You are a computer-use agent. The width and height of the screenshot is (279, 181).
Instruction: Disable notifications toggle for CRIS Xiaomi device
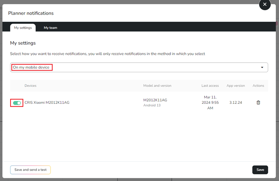click(x=17, y=103)
